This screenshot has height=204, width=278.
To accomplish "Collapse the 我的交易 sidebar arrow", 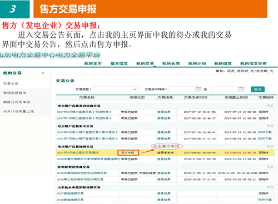I will point(43,73).
